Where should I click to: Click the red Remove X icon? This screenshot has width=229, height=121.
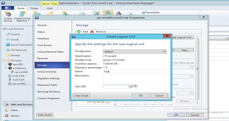92,32
